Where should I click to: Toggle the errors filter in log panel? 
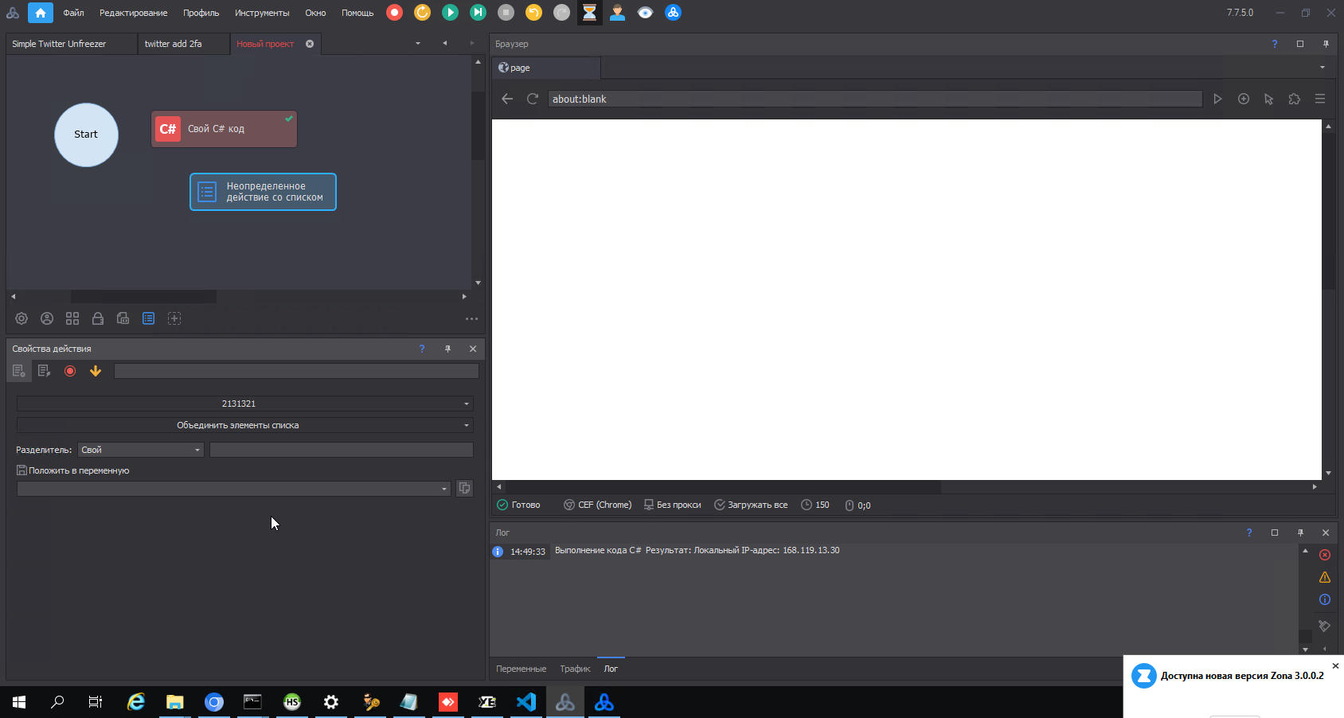click(x=1325, y=555)
